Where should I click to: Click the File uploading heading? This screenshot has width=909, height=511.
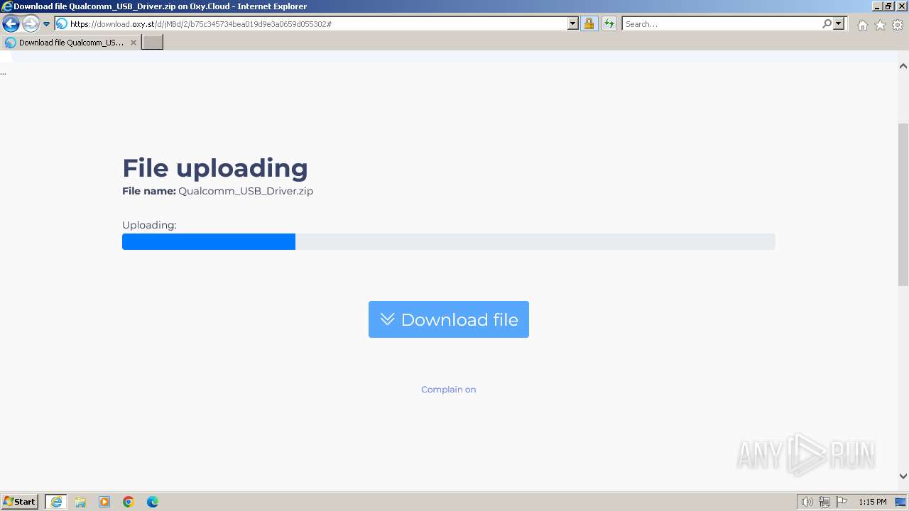215,168
